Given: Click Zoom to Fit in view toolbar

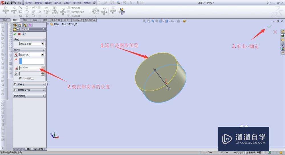Looking at the screenshot, I should 144,21.
